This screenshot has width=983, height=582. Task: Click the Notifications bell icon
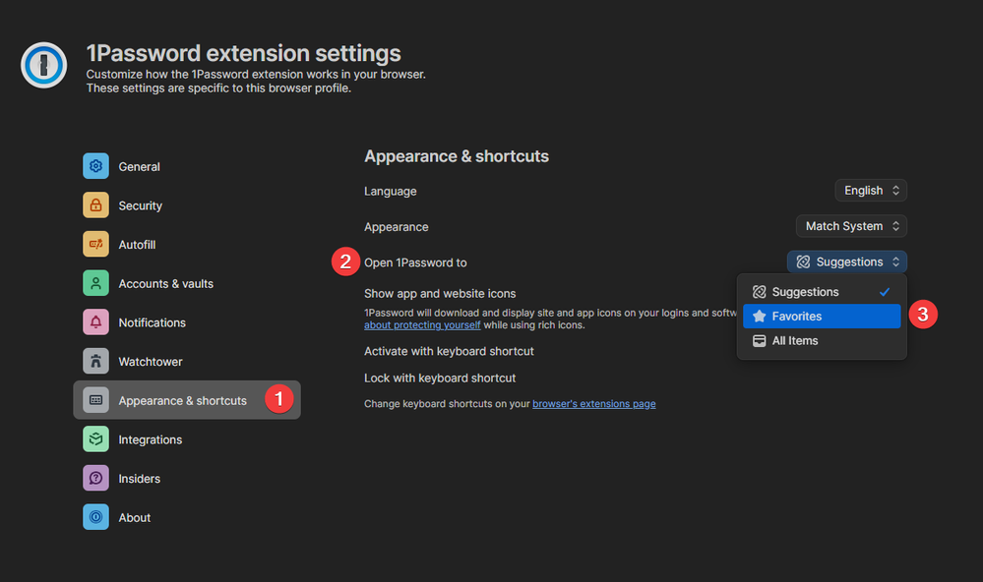[x=95, y=322]
